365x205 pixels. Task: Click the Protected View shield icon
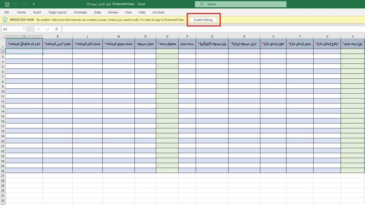click(5, 20)
